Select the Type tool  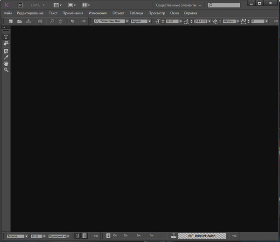(6, 36)
